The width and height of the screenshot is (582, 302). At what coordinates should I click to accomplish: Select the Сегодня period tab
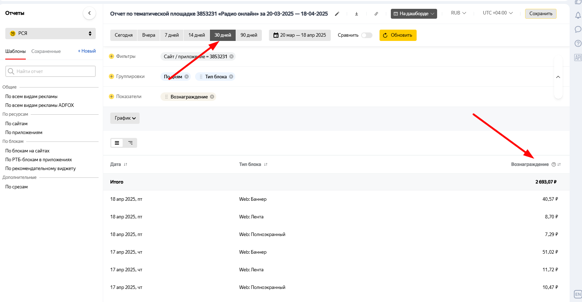pos(124,35)
